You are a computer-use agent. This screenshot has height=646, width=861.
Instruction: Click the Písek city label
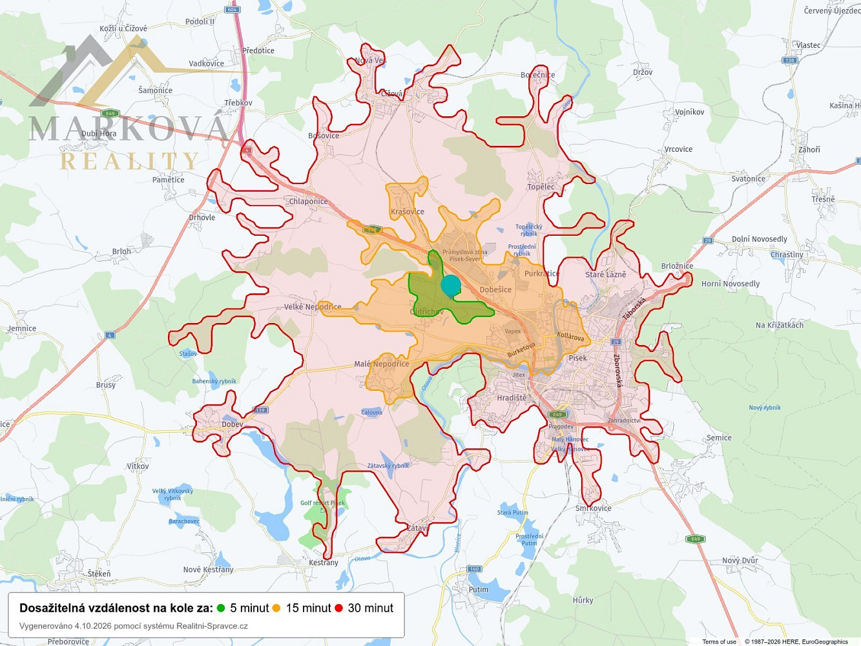point(577,358)
